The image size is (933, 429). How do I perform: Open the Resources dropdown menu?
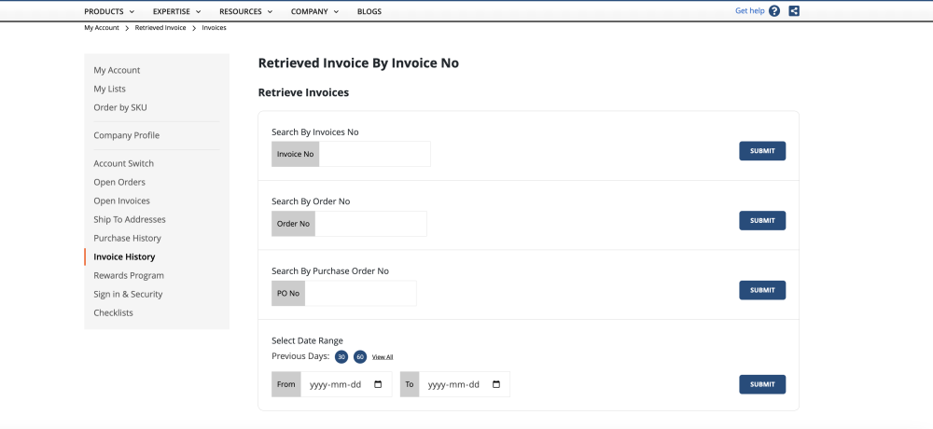pos(245,11)
